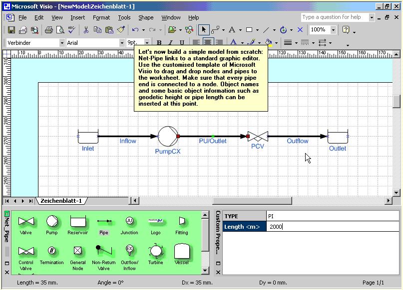Image resolution: width=403 pixels, height=290 pixels.
Task: Open the line color pen control
Action: click(252, 42)
